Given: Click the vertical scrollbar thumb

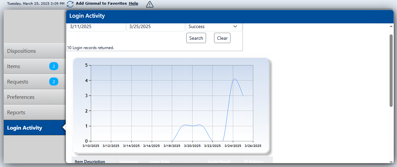Looking at the screenshot, I should [x=391, y=70].
